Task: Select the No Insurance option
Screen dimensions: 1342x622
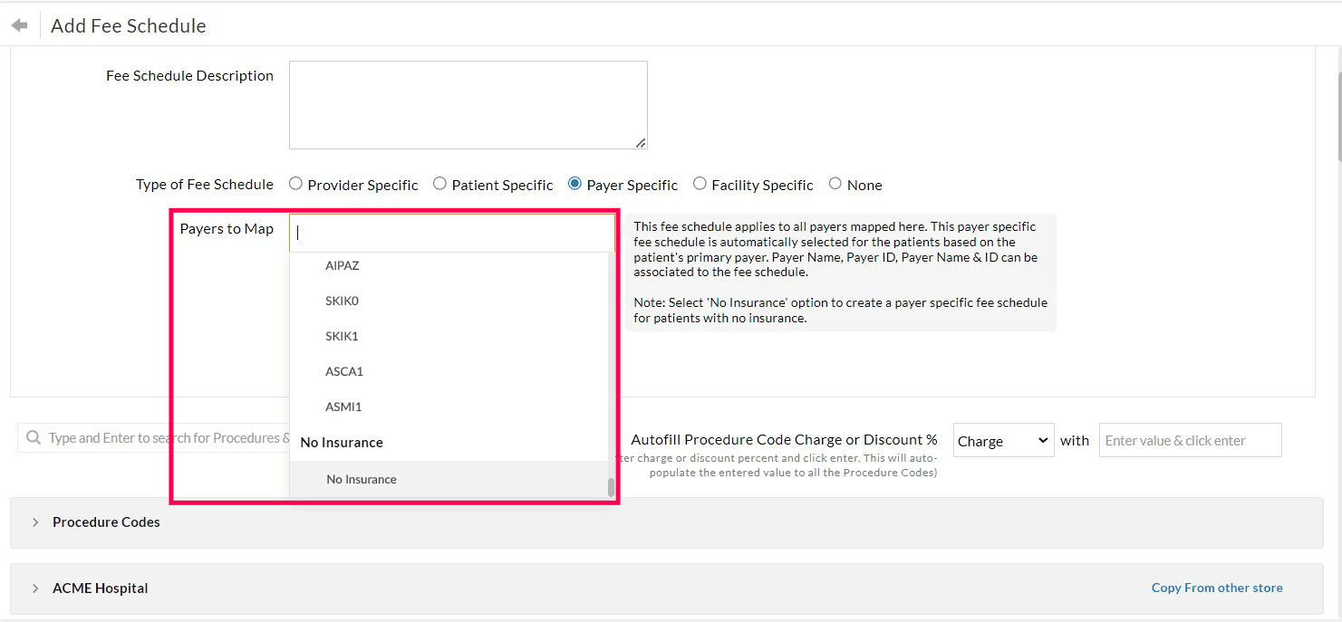Action: click(x=362, y=479)
